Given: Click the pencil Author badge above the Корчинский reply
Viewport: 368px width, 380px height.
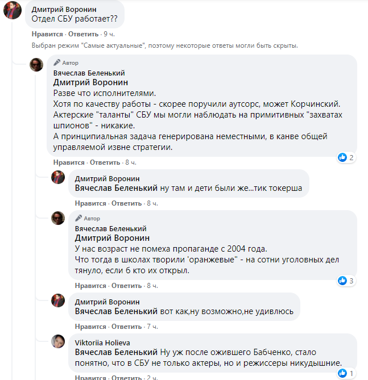Looking at the screenshot, I should click(66, 62).
